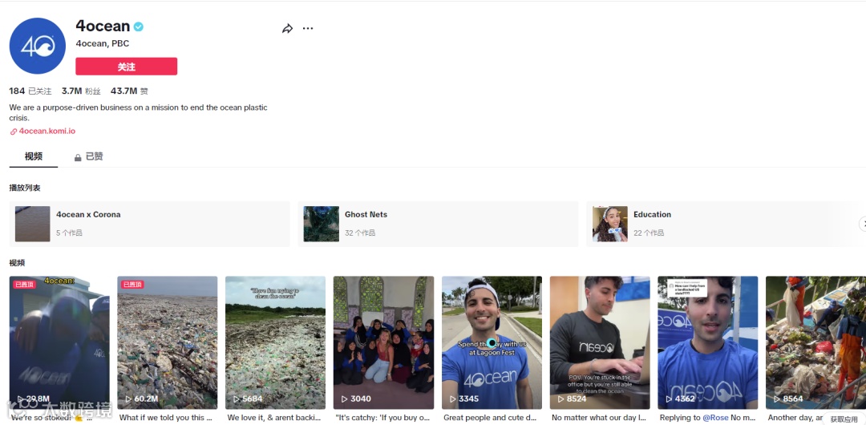Open the 4ocean x Corona playlist
Viewport: 866px width, 425px height.
point(150,224)
